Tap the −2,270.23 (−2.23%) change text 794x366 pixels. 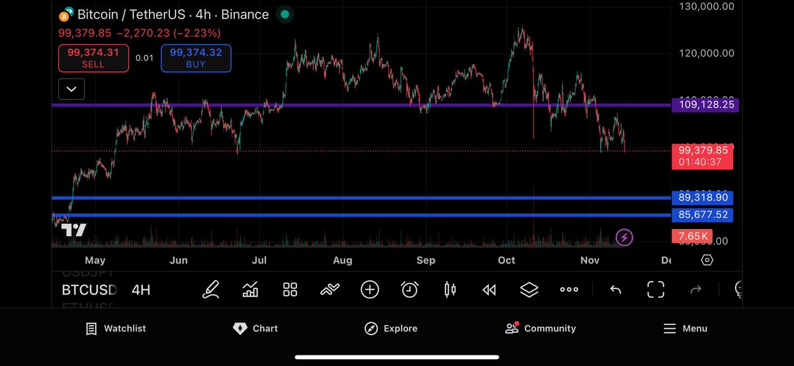pos(169,32)
